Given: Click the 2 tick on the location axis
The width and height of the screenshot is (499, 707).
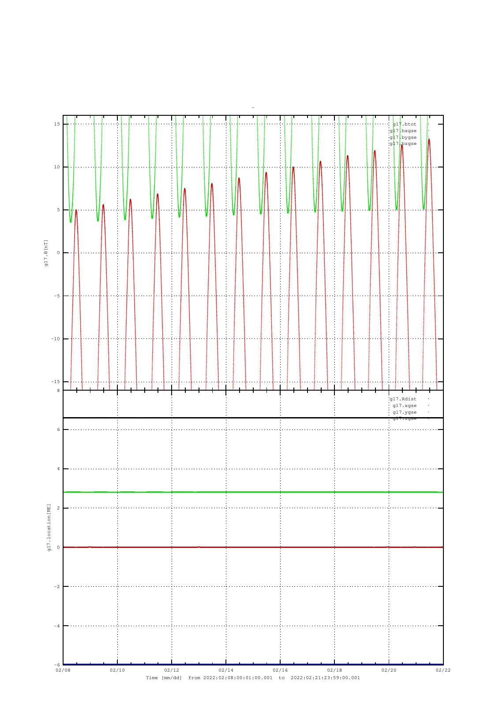Looking at the screenshot, I should tap(58, 508).
